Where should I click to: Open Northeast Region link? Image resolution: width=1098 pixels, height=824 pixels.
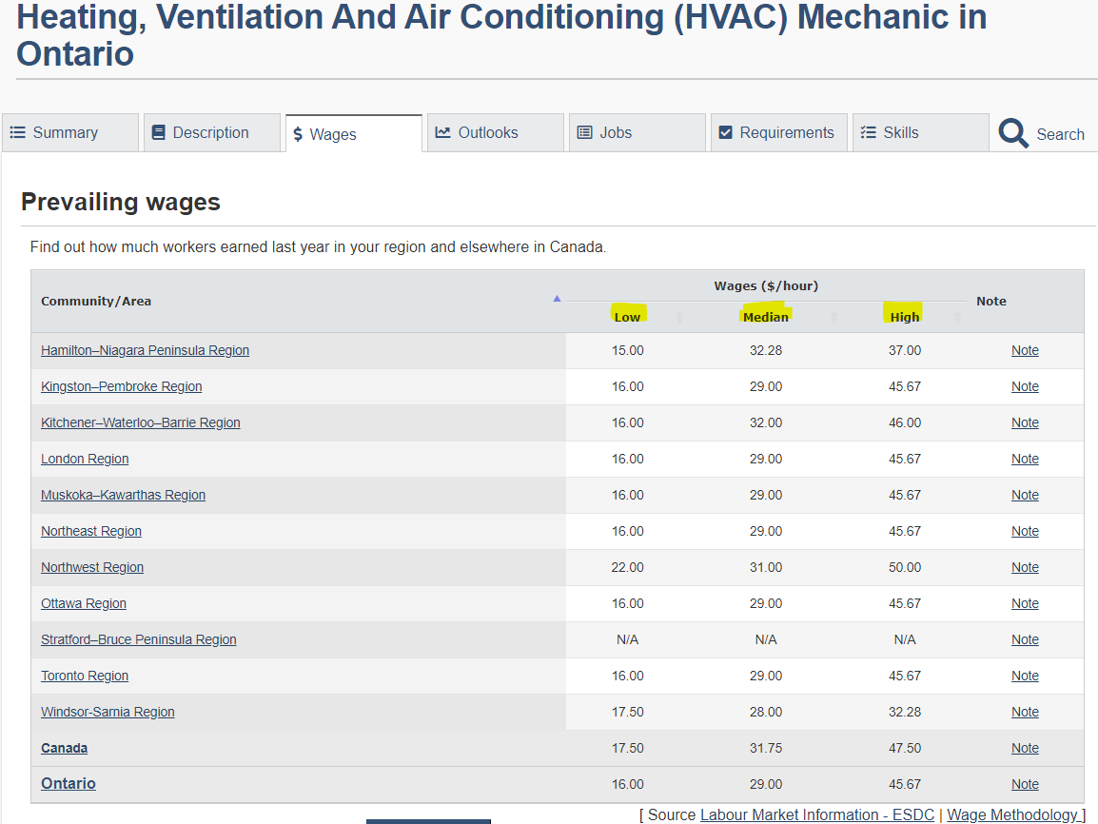click(91, 531)
